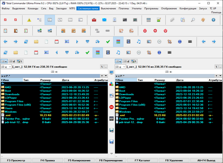
Task: Select the network drive button in right panel
Action: tap(134, 61)
